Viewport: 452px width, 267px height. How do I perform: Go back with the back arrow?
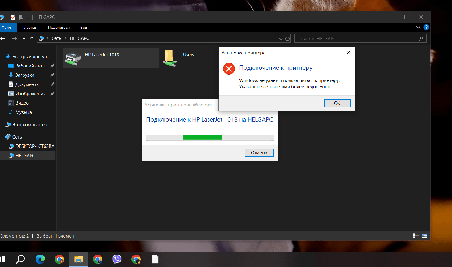(x=3, y=38)
